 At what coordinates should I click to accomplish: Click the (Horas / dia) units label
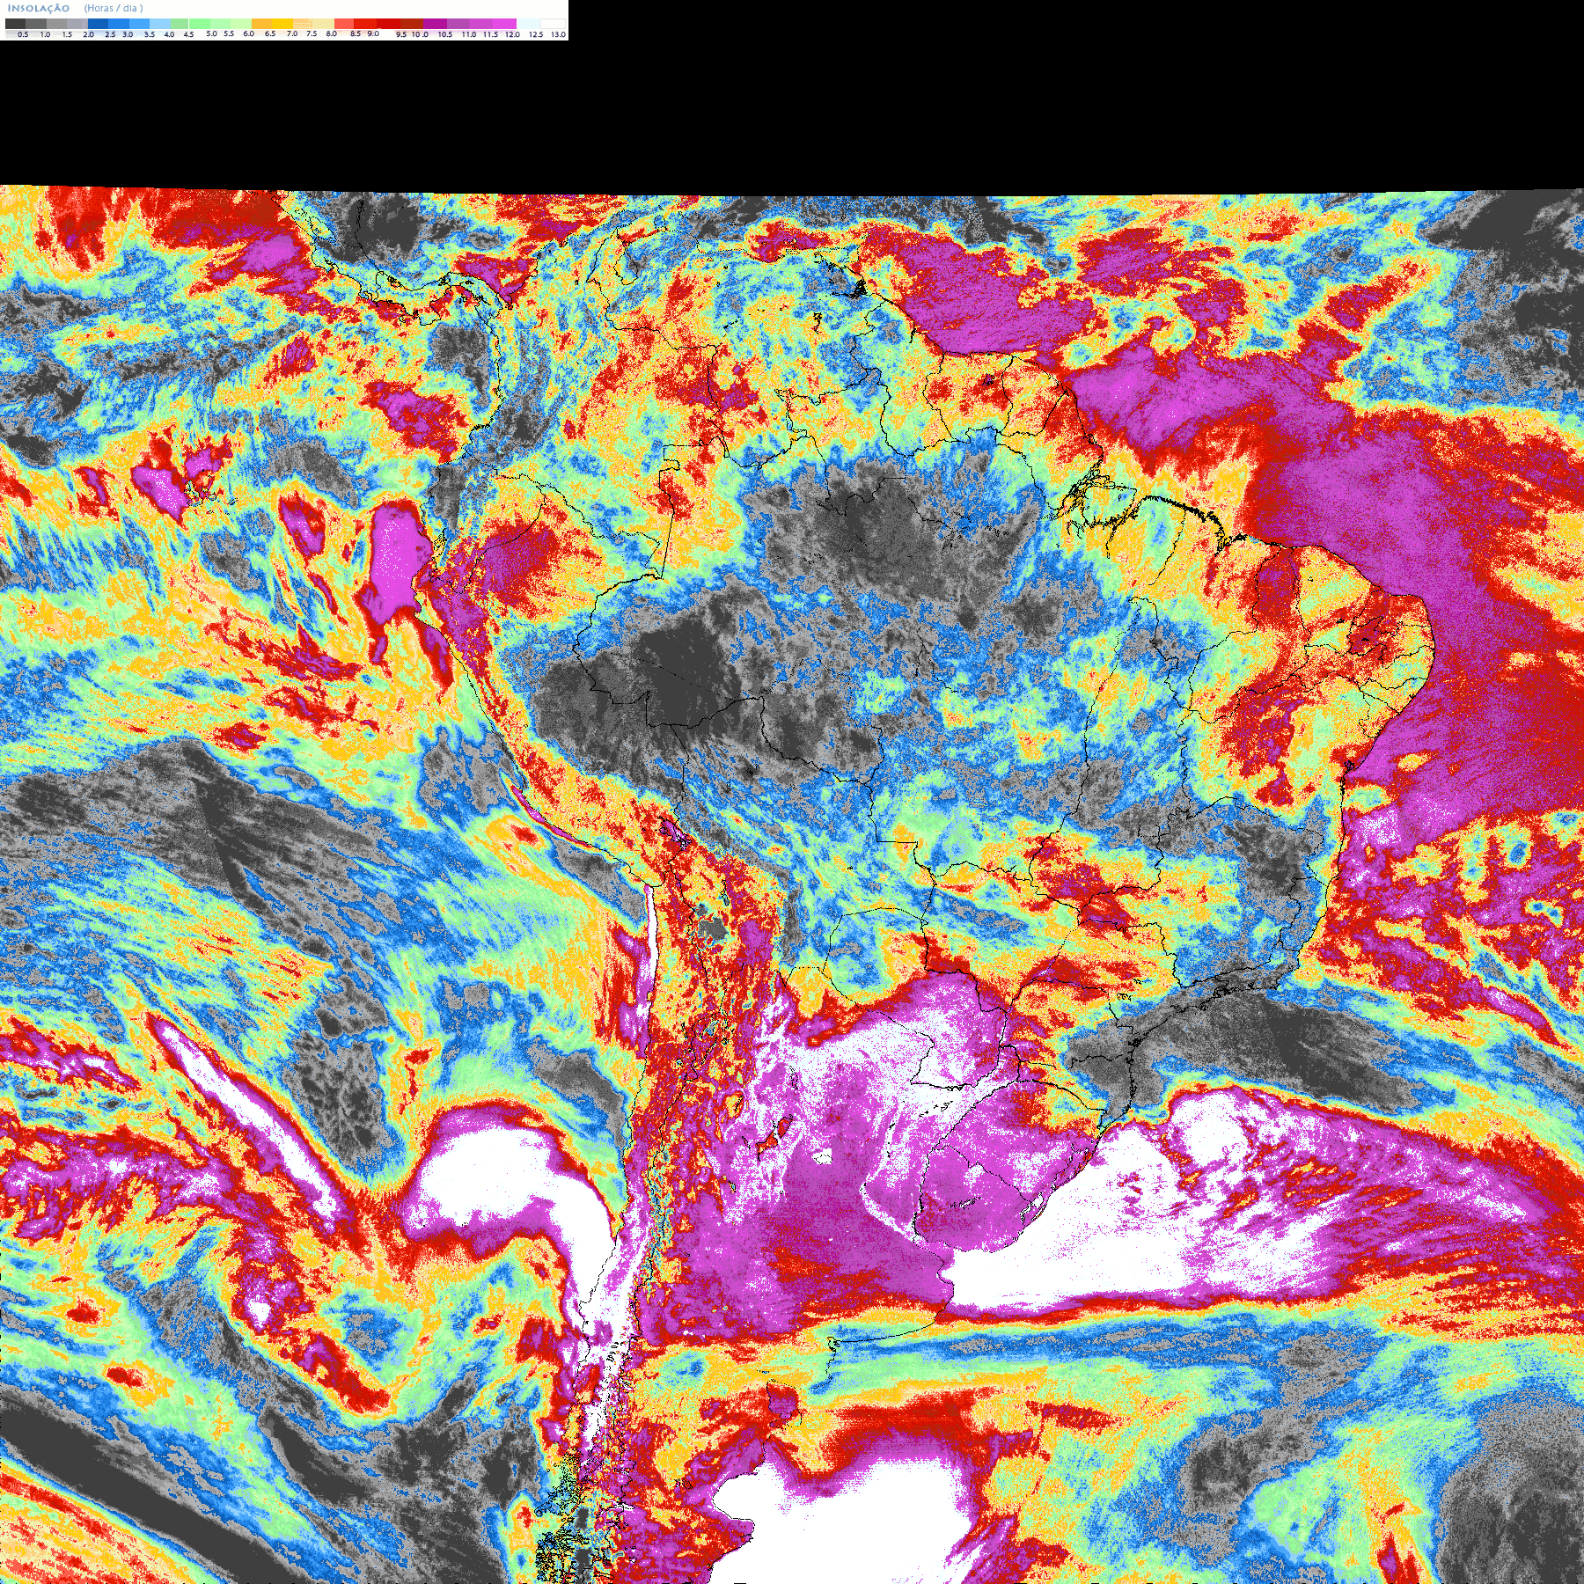(114, 8)
